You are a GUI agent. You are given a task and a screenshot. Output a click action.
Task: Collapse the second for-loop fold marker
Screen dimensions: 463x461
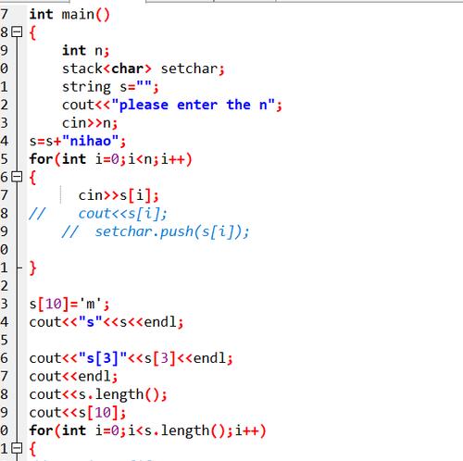pyautogui.click(x=17, y=448)
